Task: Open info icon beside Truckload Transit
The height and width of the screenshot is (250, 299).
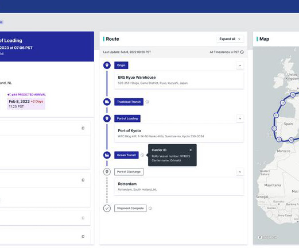Action: coord(147,102)
